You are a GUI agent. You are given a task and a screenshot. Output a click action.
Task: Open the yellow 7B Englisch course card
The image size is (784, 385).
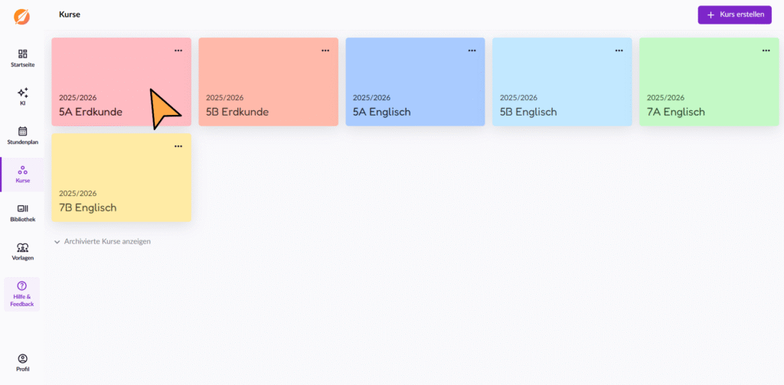(122, 178)
